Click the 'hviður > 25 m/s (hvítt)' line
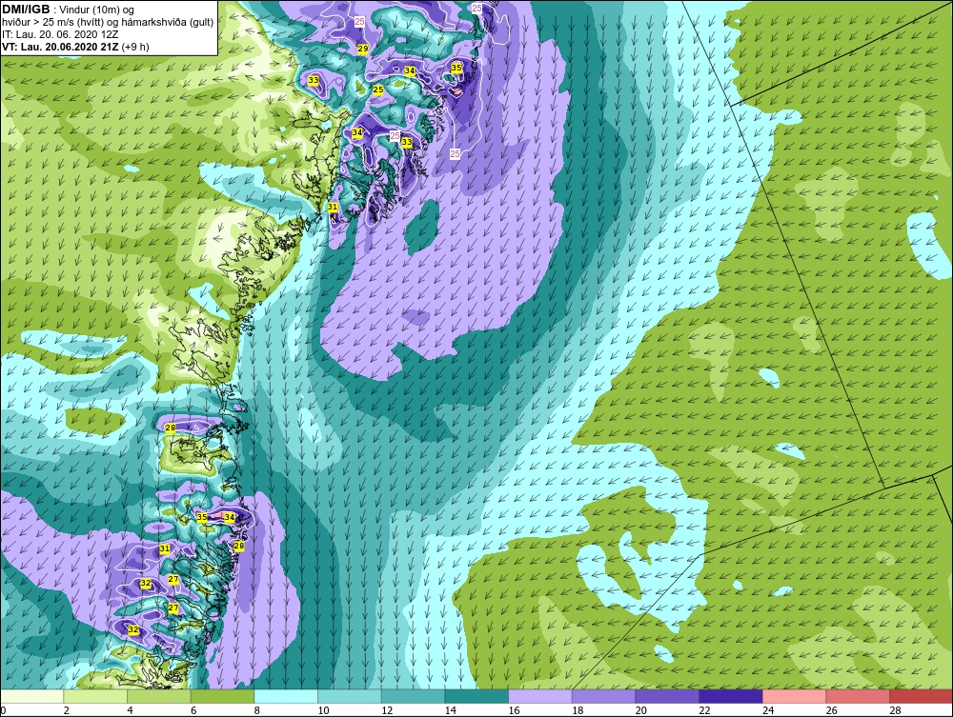 pyautogui.click(x=52, y=23)
